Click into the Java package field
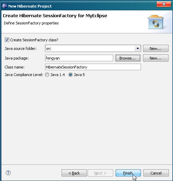This screenshot has width=173, height=181. point(79,58)
